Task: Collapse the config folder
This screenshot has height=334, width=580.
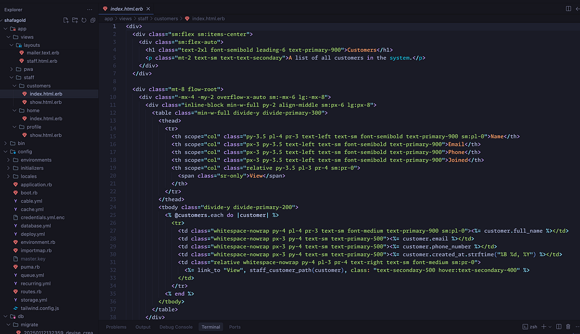Action: (x=24, y=152)
